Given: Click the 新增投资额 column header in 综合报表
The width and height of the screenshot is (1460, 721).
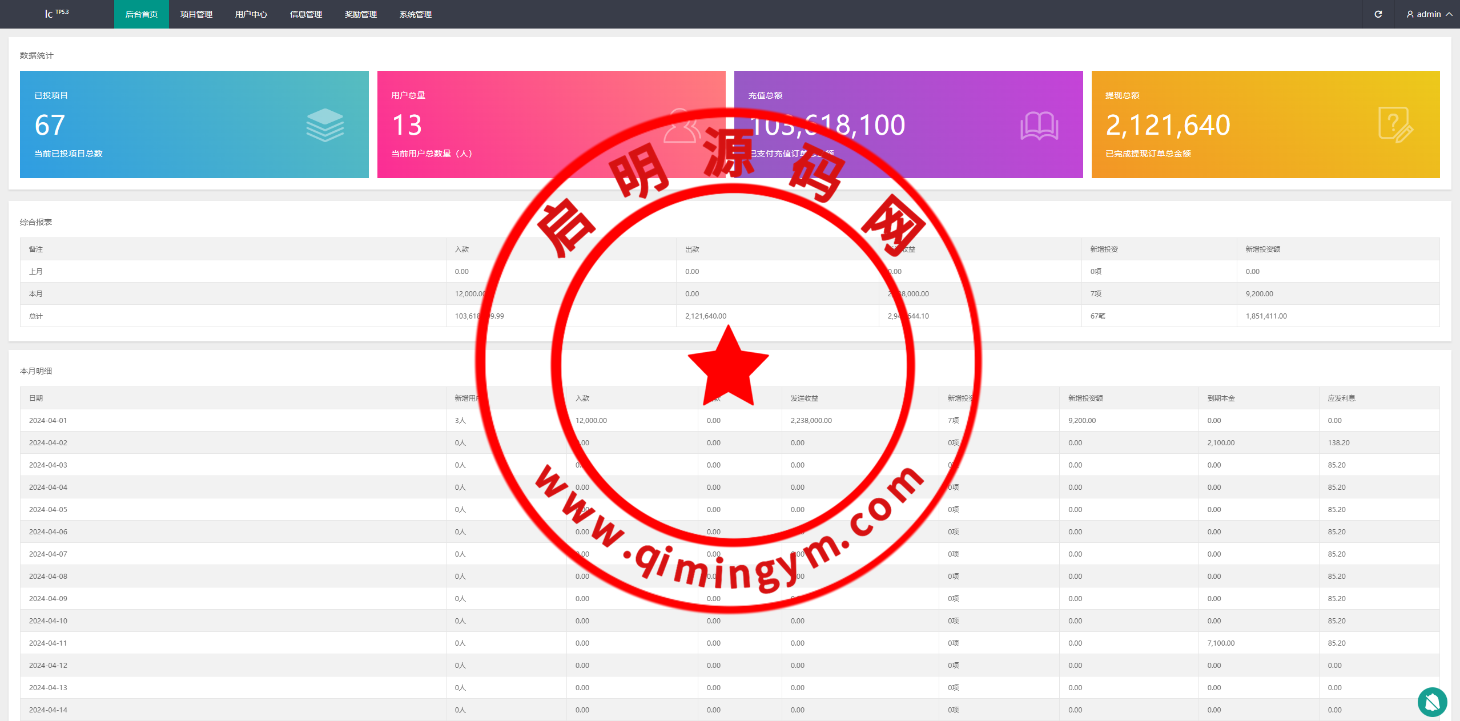Looking at the screenshot, I should (1262, 249).
